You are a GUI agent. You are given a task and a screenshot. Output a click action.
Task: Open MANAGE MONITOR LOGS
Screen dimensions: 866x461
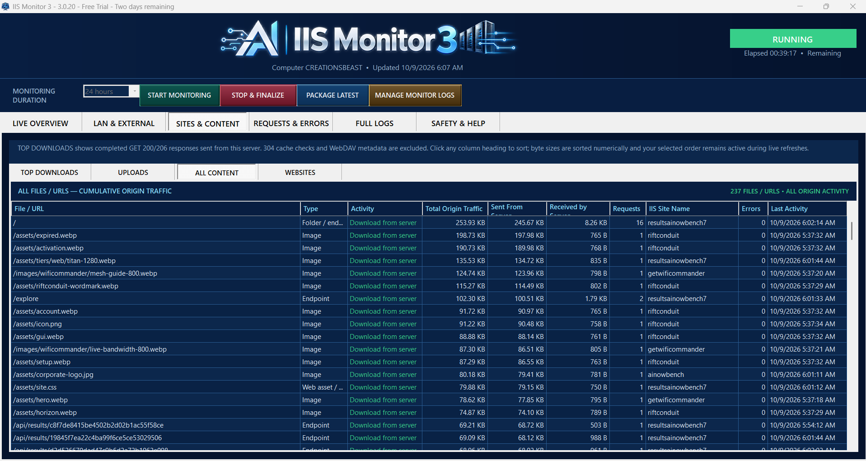pyautogui.click(x=415, y=95)
